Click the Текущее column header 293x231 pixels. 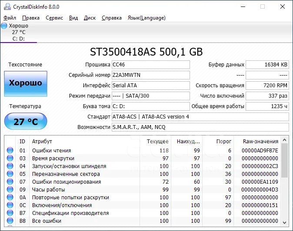156,142
